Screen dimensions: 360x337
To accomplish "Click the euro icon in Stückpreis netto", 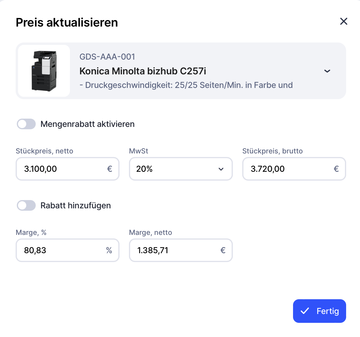I will (x=109, y=169).
